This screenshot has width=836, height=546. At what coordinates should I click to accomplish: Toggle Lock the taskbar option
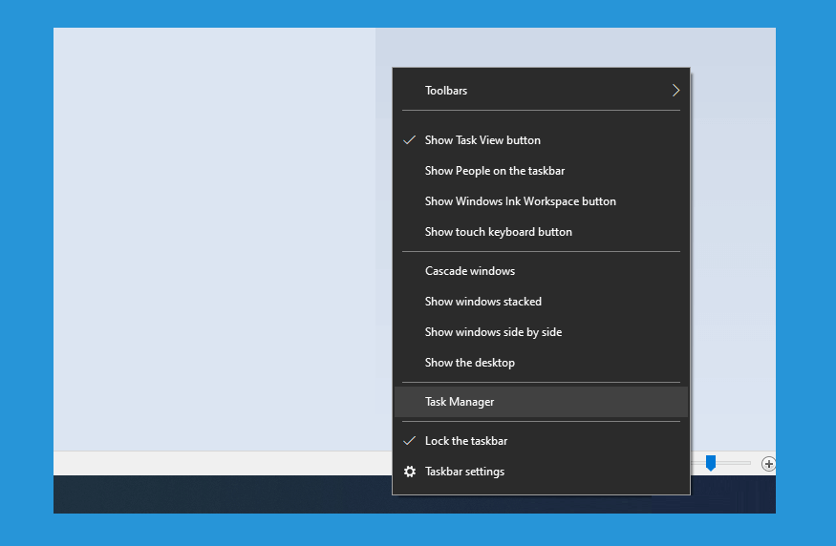(541, 441)
